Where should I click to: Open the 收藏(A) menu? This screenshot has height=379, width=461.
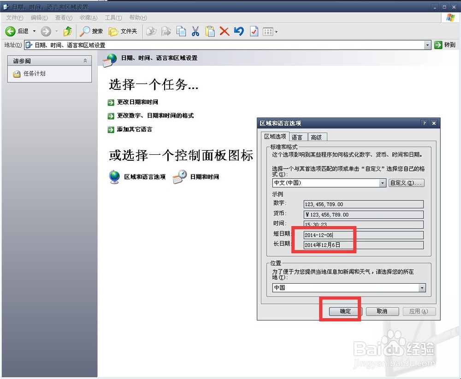point(88,17)
